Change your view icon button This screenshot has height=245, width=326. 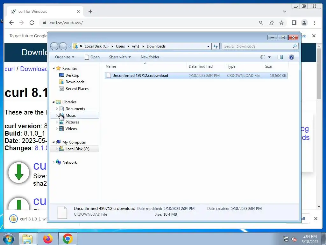coord(263,57)
